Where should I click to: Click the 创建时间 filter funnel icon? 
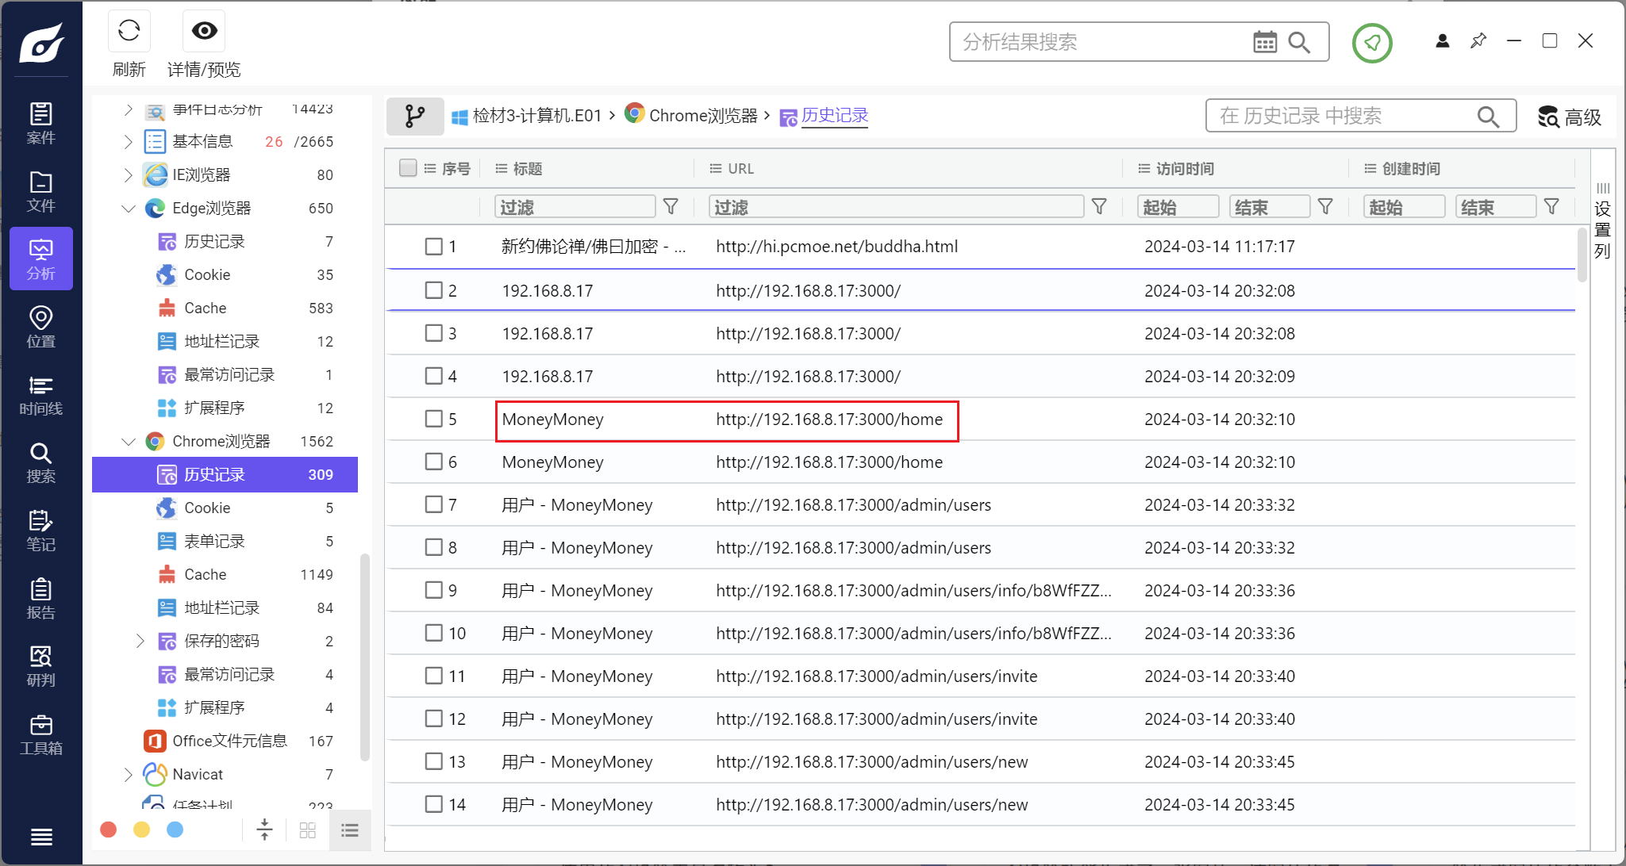(x=1551, y=206)
